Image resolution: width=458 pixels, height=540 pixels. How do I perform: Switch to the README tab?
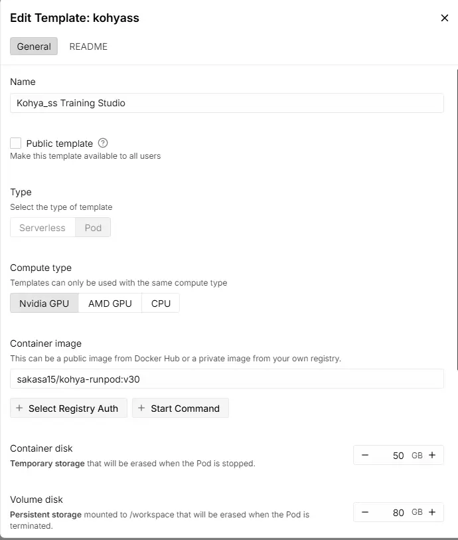88,46
